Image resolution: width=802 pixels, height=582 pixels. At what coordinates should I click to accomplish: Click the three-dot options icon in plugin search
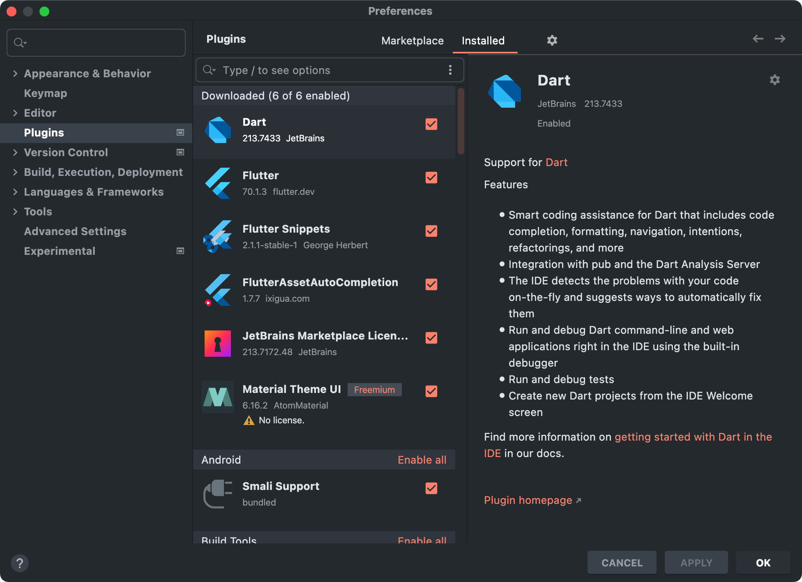tap(450, 70)
